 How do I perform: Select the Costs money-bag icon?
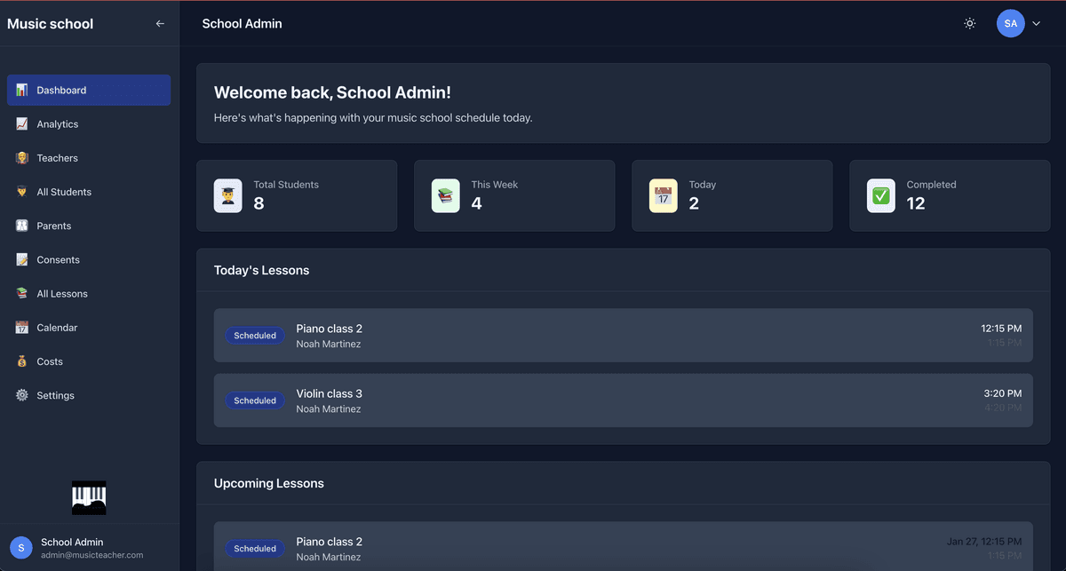coord(21,361)
